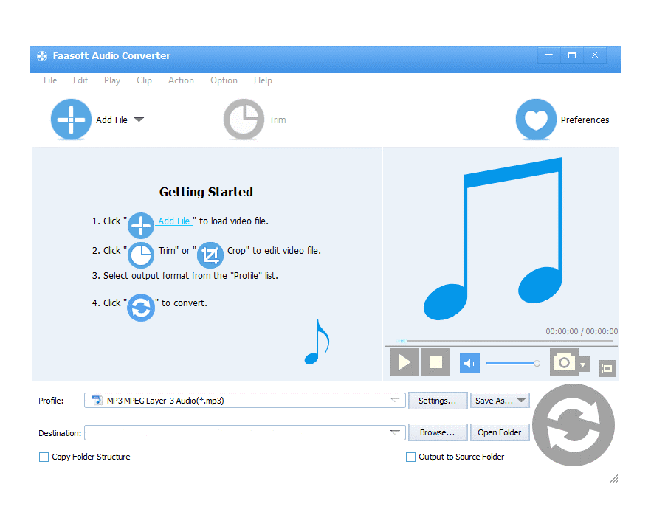Click the Settings... button

point(438,401)
